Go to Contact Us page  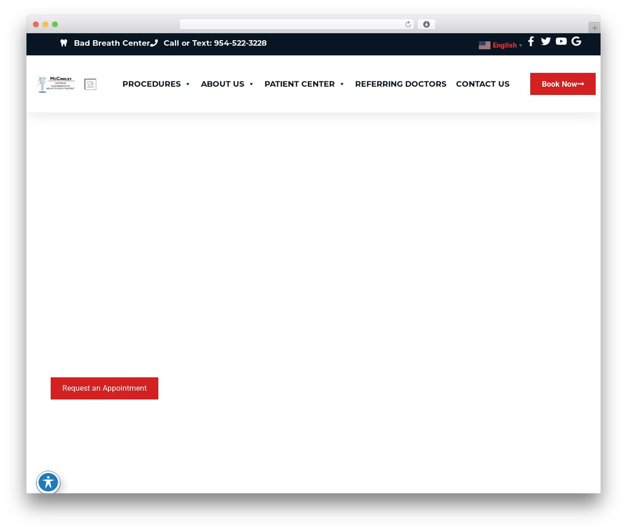click(482, 84)
